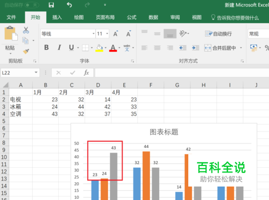Expand the font color picker arrow
Image resolution: width=269 pixels, height=200 pixels.
click(x=119, y=48)
